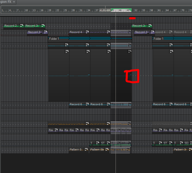
Task: Click the clip icon on Record 2
Action: pyautogui.click(x=22, y=26)
